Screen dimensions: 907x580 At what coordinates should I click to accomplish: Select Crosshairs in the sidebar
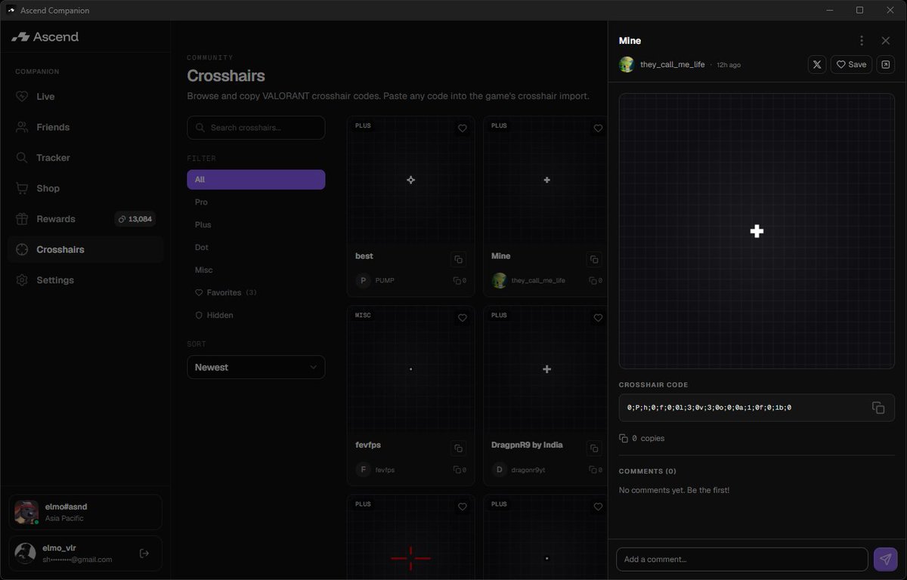tap(85, 249)
